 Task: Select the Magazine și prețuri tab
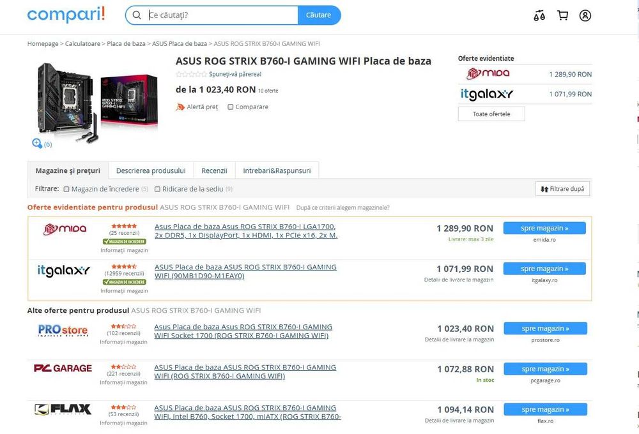(68, 170)
